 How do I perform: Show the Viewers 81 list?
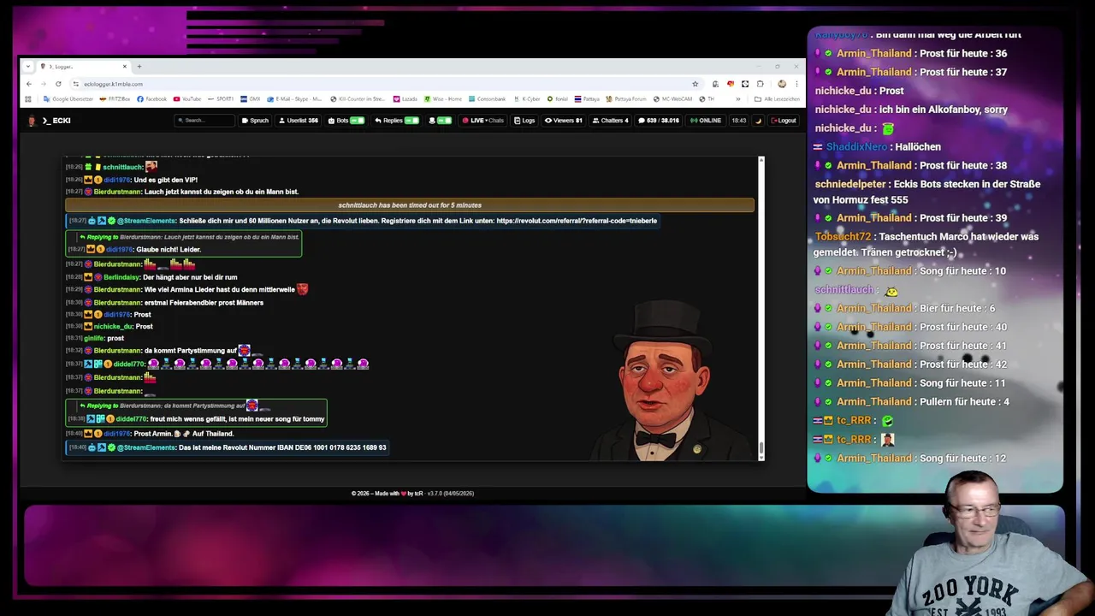(564, 121)
